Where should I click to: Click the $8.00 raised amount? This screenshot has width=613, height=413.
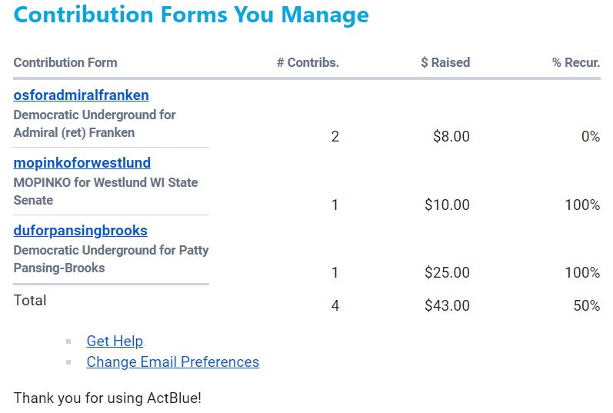click(451, 137)
